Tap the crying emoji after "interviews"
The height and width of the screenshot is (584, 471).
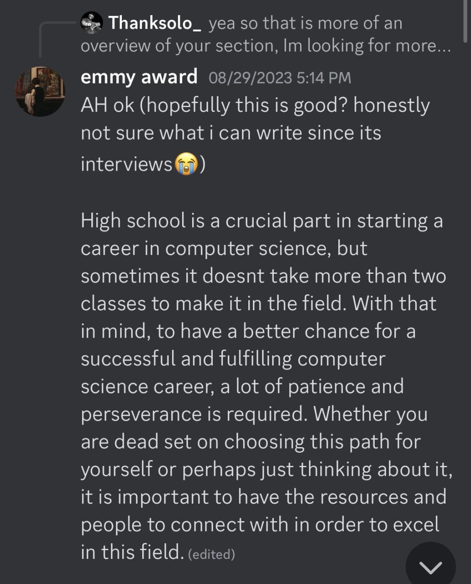coord(186,164)
